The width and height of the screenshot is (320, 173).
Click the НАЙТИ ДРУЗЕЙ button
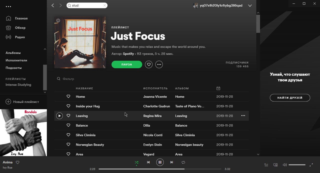290,98
